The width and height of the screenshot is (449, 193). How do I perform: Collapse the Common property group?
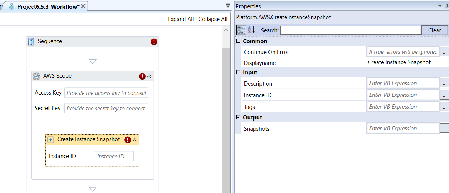(x=238, y=41)
